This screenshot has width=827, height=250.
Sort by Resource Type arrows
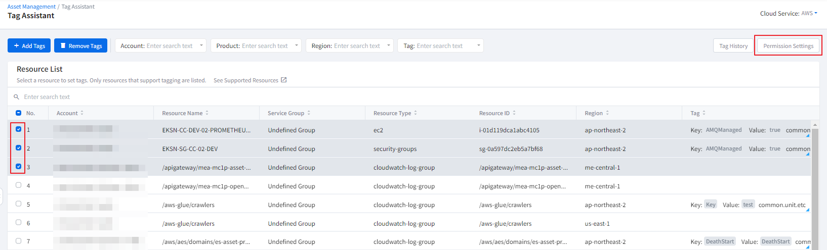coord(416,113)
